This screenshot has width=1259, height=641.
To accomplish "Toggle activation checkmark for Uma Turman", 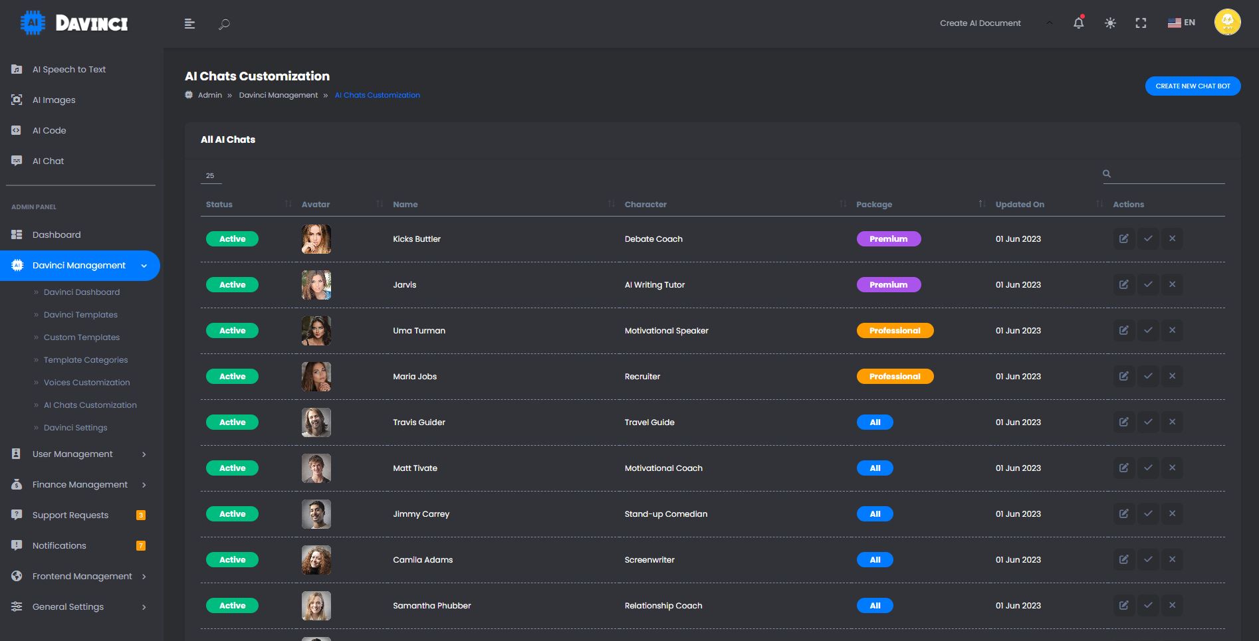I will [1148, 330].
